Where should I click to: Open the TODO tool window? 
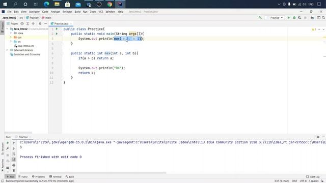tap(23, 176)
